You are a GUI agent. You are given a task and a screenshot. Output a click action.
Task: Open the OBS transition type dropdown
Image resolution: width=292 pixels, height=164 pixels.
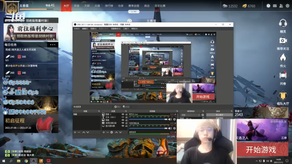pyautogui.click(x=190, y=115)
